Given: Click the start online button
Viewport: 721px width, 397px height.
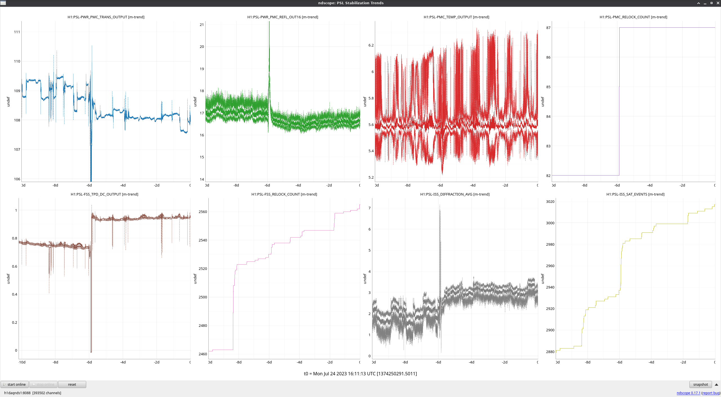Looking at the screenshot, I should click(15, 384).
